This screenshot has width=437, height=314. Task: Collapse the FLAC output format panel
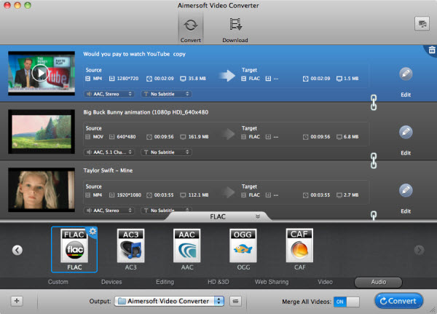coord(258,216)
